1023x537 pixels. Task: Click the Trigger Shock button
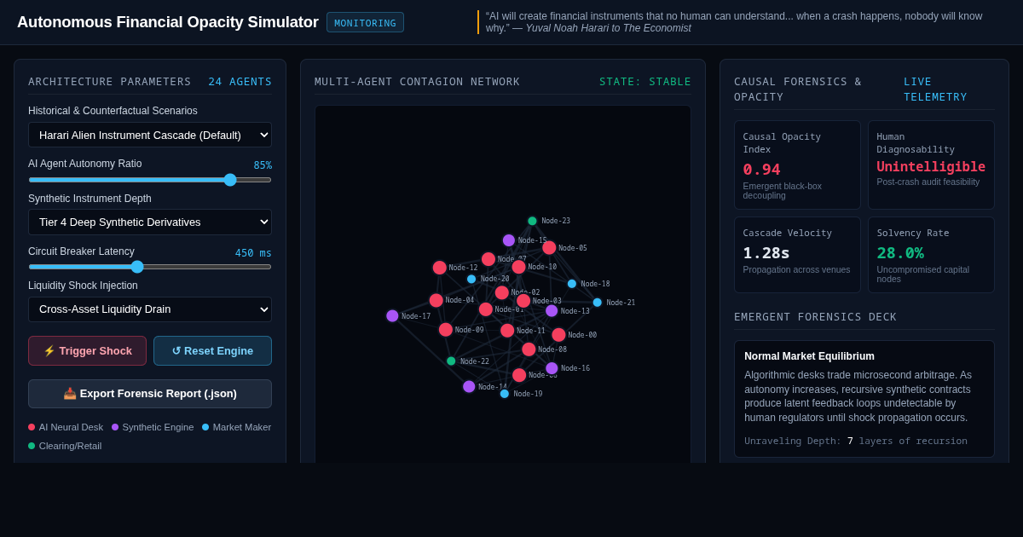point(87,350)
